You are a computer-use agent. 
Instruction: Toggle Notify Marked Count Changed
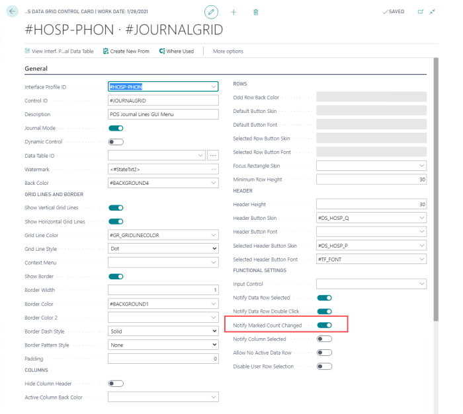tap(324, 326)
